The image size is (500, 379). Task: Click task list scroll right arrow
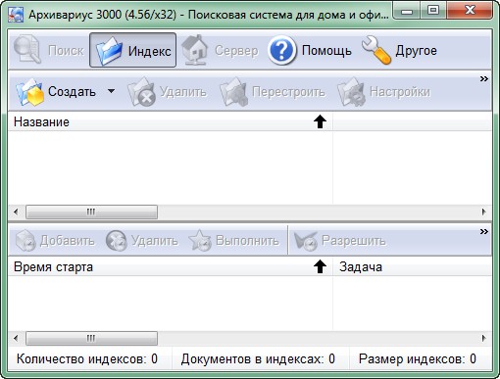tap(484, 339)
